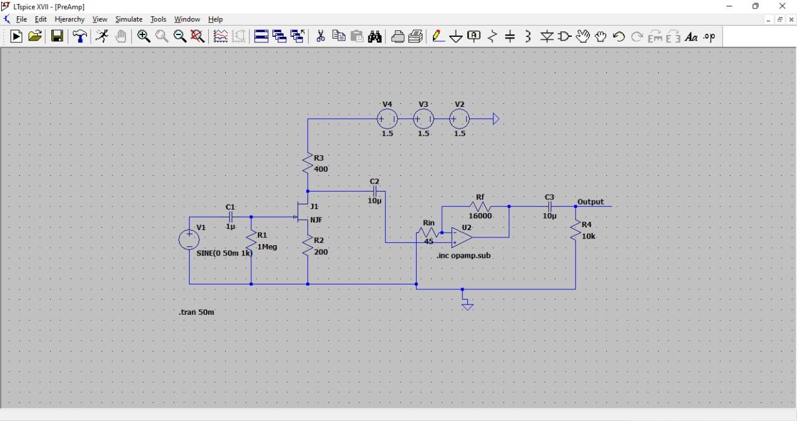The height and width of the screenshot is (421, 797).
Task: Select the Inductor placement tool
Action: [528, 36]
